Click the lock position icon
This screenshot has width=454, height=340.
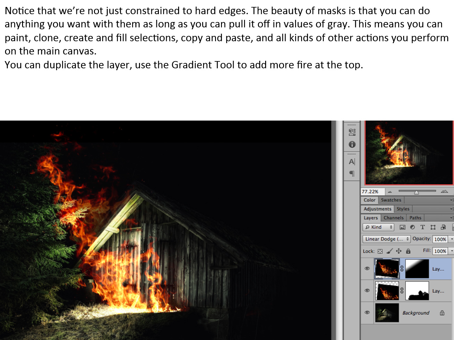click(x=399, y=251)
